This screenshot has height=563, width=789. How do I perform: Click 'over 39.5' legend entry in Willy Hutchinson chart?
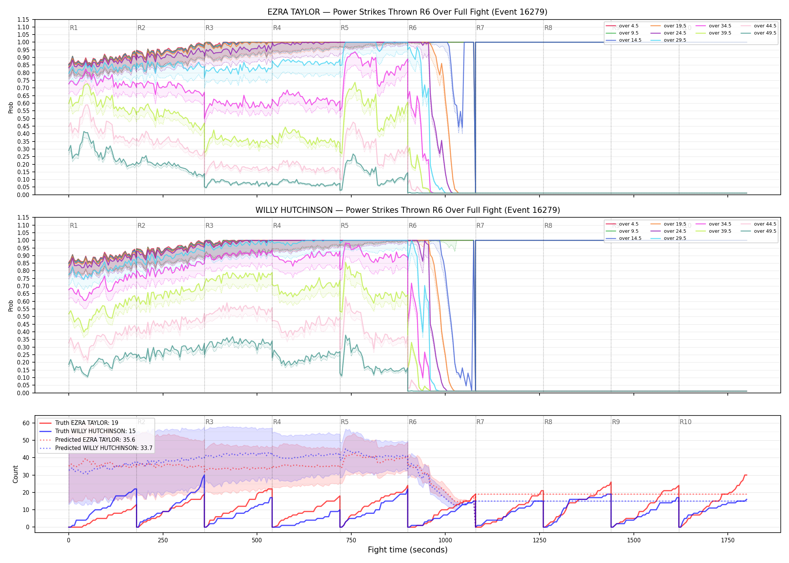tap(713, 231)
